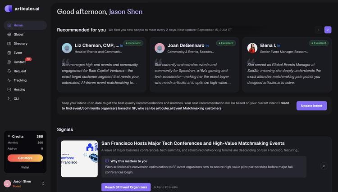Click the Head of Events and Communit... title

(x=98, y=52)
